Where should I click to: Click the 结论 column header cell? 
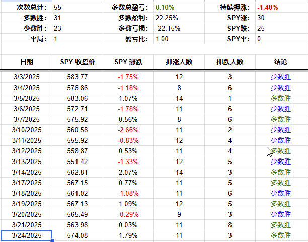(281, 62)
